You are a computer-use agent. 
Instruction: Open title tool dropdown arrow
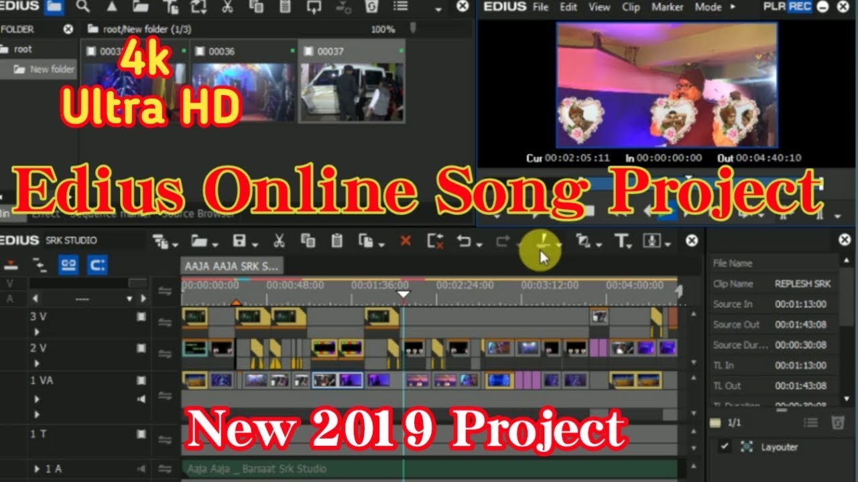coord(630,245)
